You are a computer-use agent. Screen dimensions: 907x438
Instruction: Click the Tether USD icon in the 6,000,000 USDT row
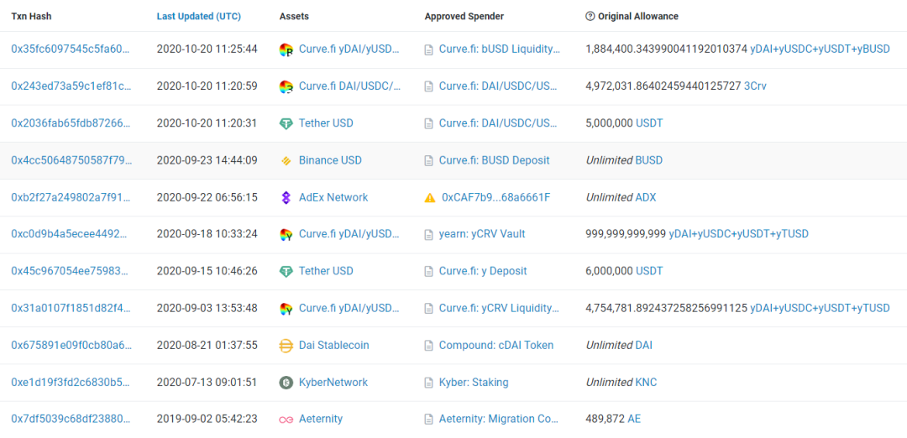pos(286,272)
